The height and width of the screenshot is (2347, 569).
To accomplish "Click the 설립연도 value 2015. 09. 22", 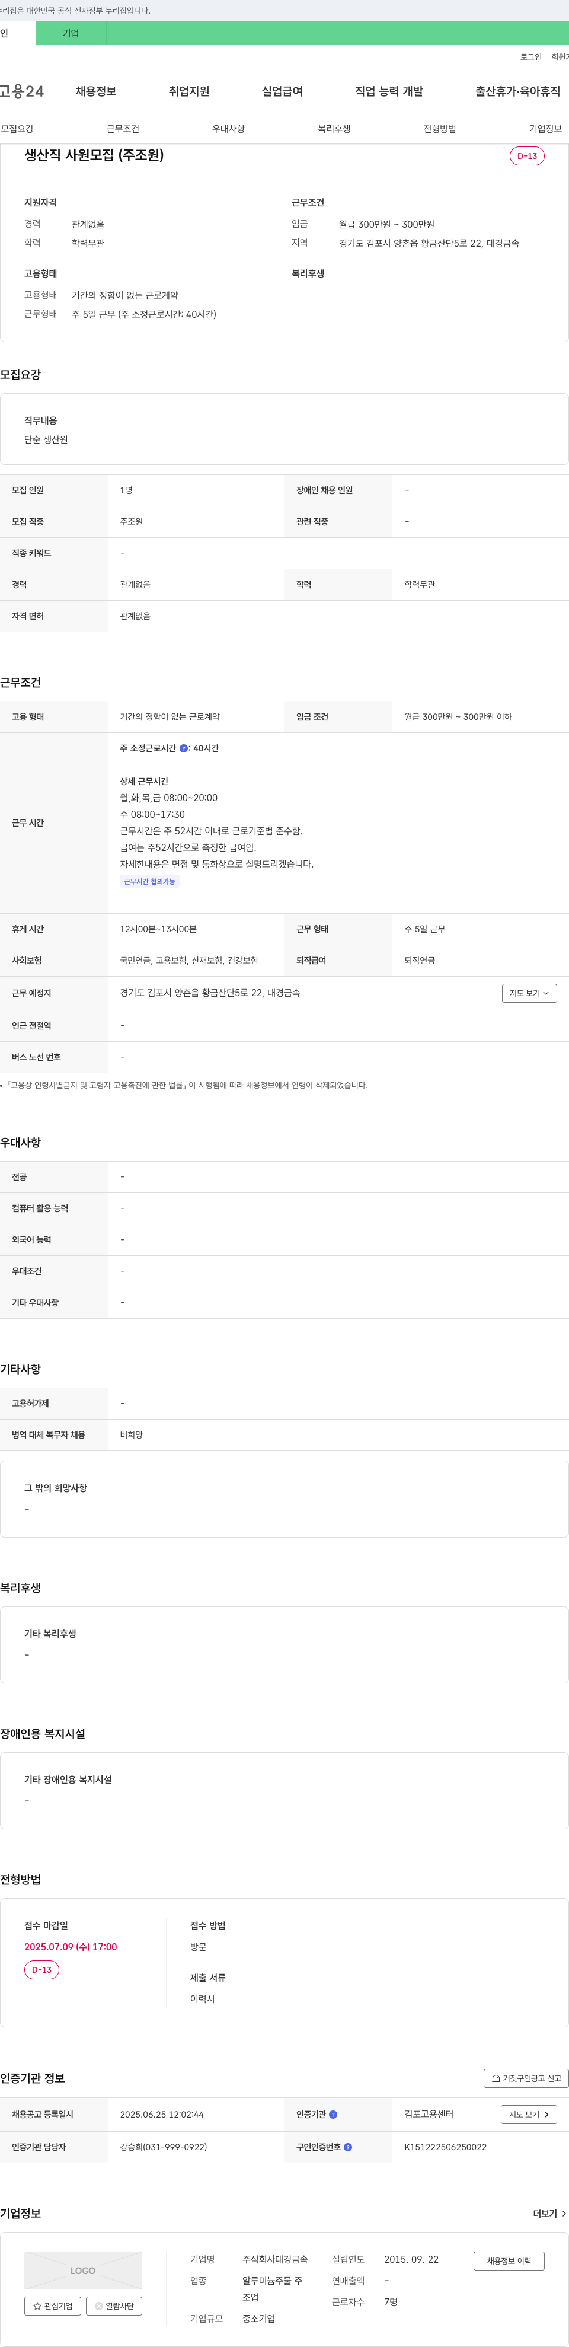I will coord(411,2259).
